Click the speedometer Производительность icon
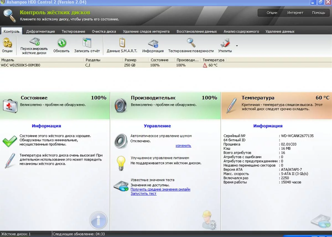 (120, 105)
